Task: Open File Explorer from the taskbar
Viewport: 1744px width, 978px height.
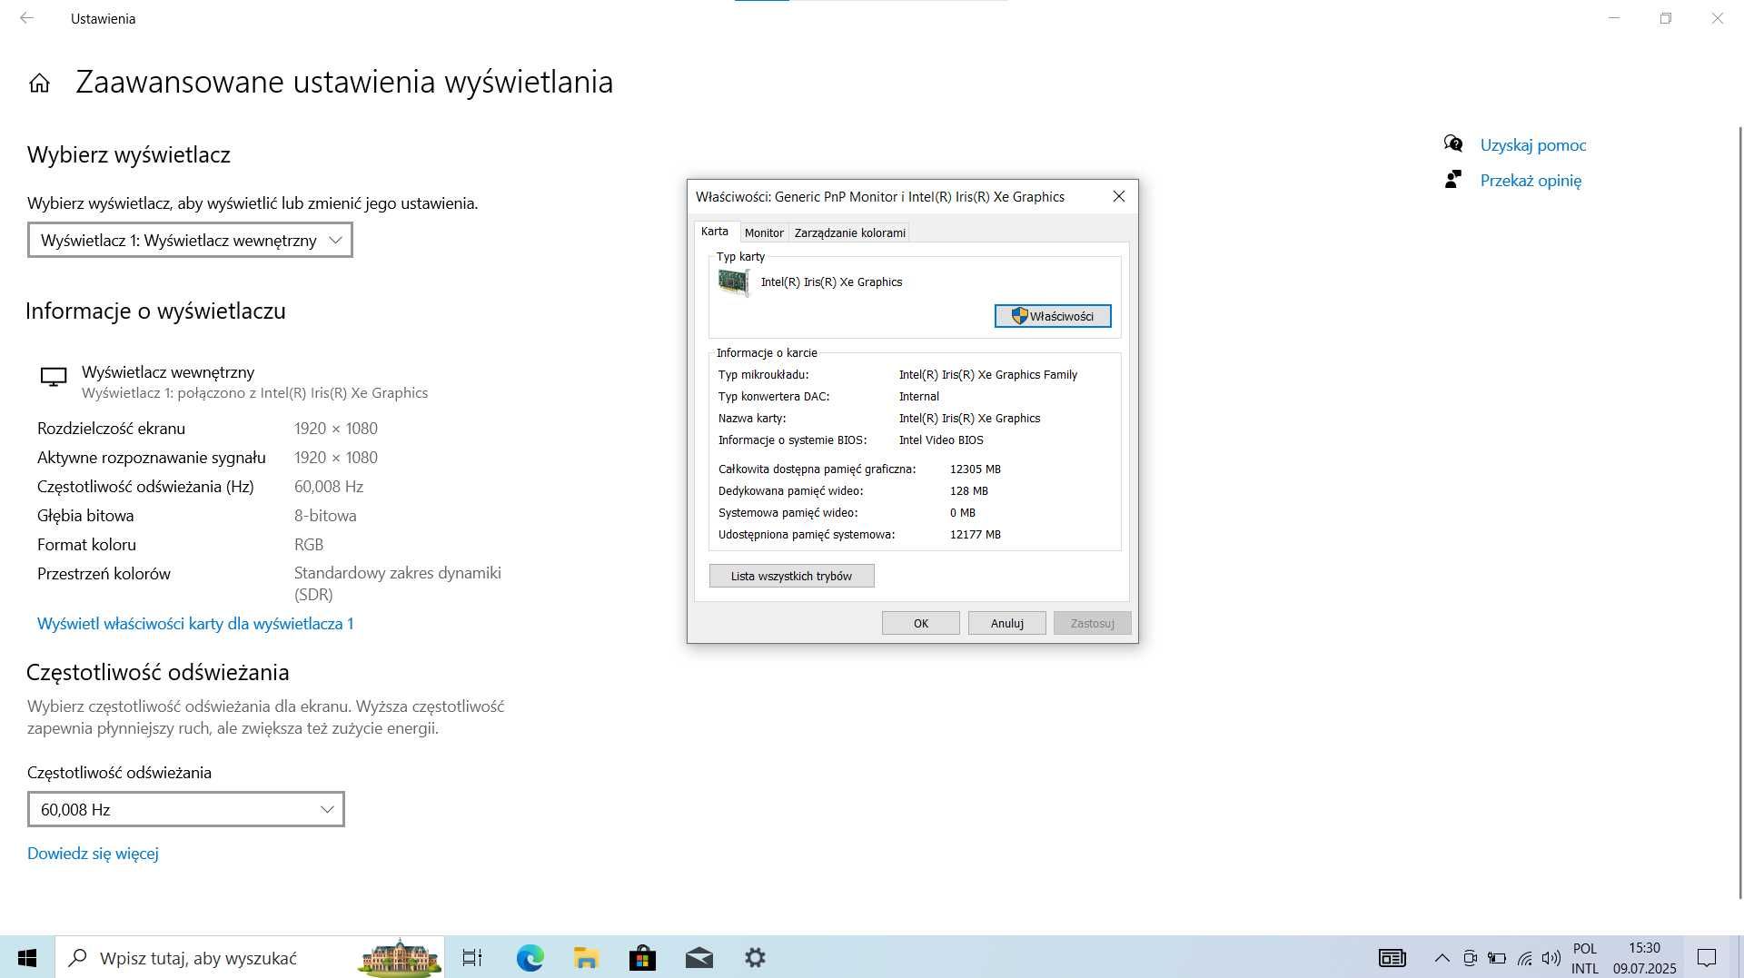Action: click(x=586, y=957)
